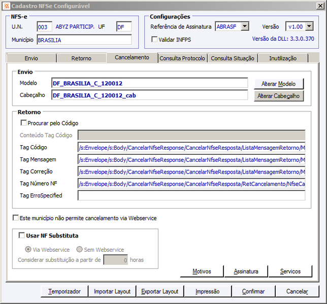The image size is (327, 304).
Task: Open Versão dropdown arrow
Action: click(x=309, y=26)
